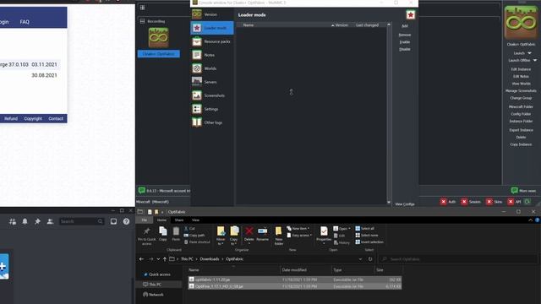
Task: Open the Screenshots page
Action: pyautogui.click(x=211, y=95)
